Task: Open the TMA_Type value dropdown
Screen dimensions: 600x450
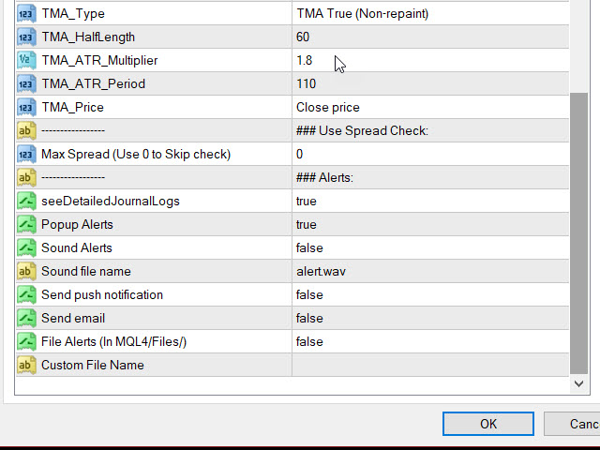Action: click(x=429, y=14)
